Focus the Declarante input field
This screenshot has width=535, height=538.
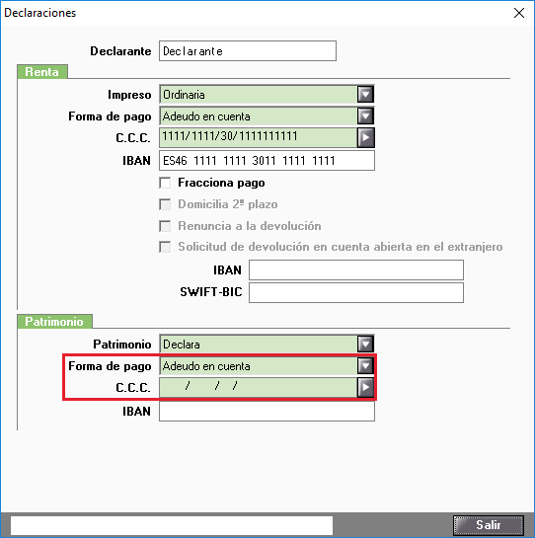coord(248,51)
